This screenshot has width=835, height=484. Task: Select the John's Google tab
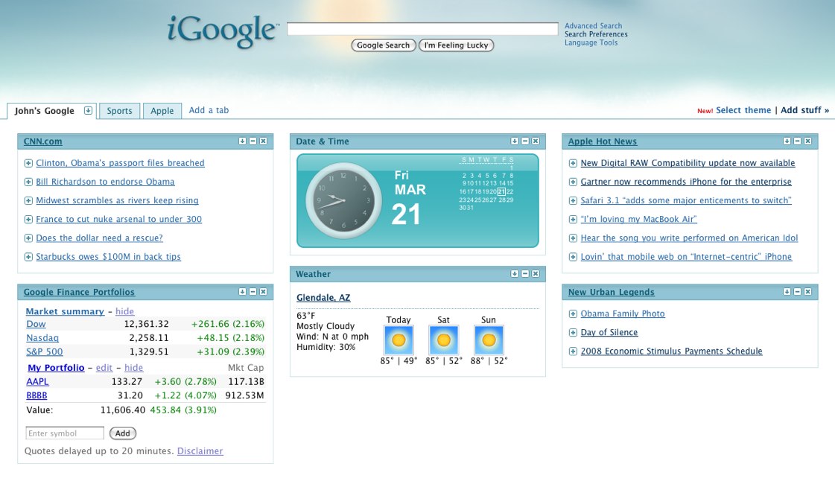coord(44,111)
